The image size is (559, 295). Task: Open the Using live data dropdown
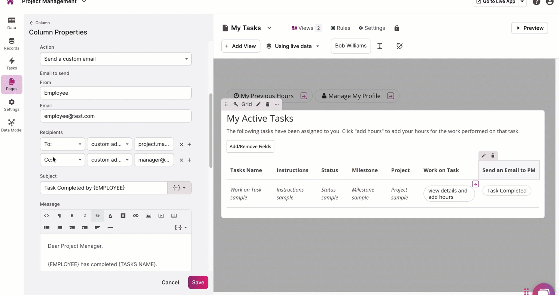point(293,46)
